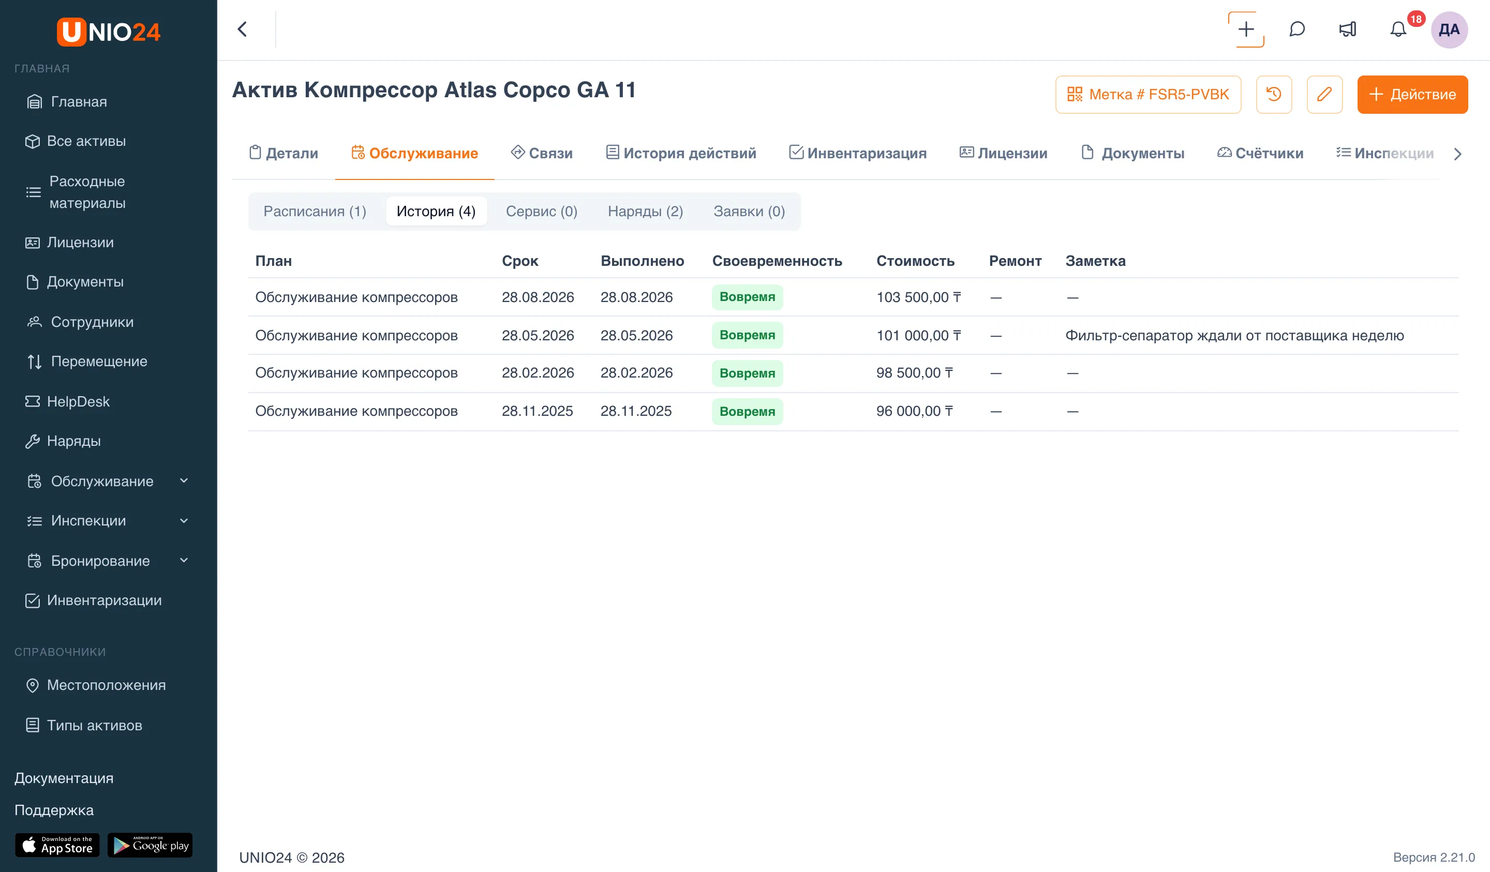Click the UNIO24 logo
This screenshot has height=872, width=1490.
click(108, 32)
